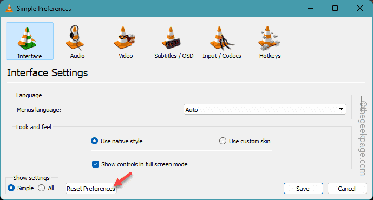Click the Menus language dropdown arrow
Image resolution: width=373 pixels, height=200 pixels.
(341, 110)
